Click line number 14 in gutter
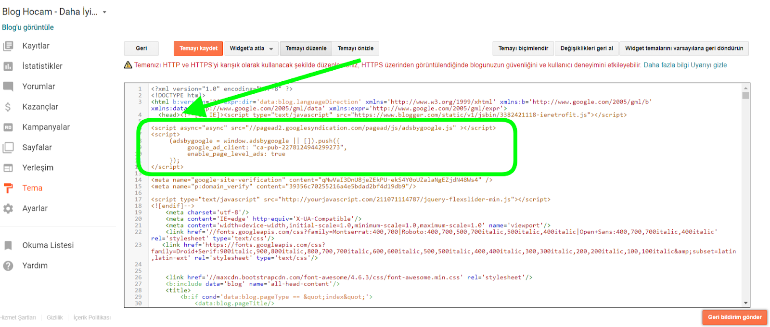Screen dimensions: 770x327 (138, 180)
